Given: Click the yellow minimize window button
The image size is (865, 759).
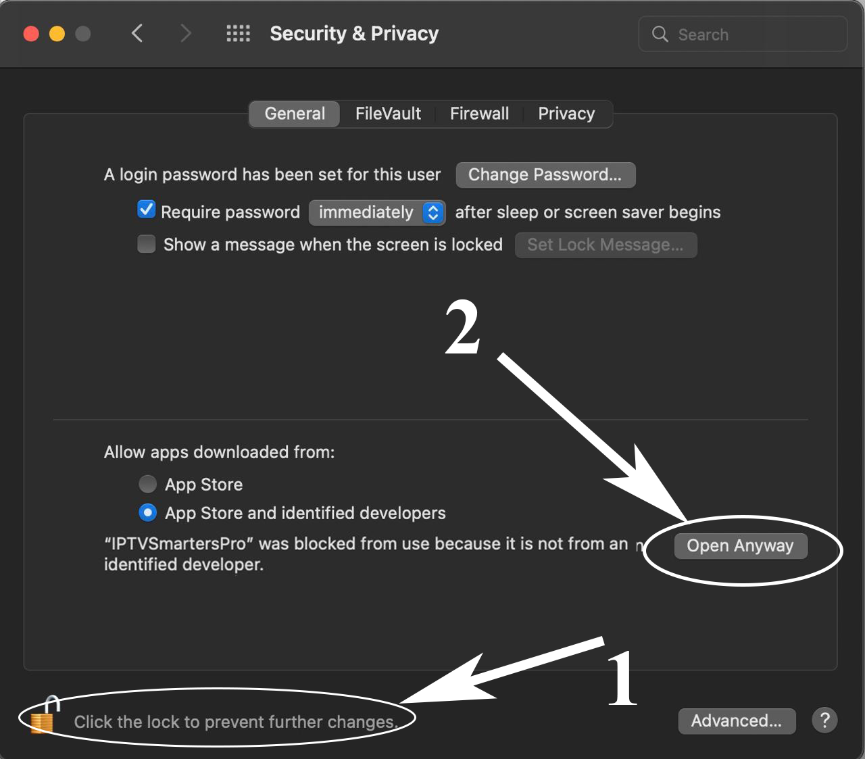Looking at the screenshot, I should coord(57,34).
